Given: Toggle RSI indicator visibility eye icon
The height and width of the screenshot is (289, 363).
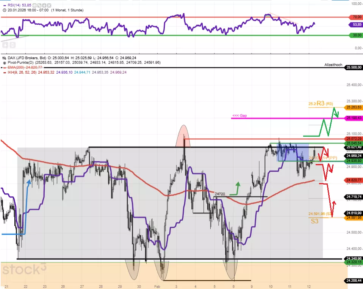Looking at the screenshot, I should pos(34,6).
